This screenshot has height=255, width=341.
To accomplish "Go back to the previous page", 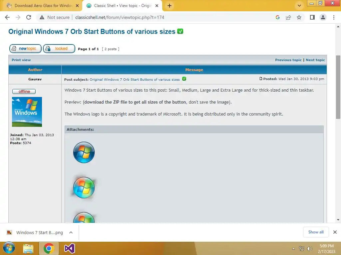I will point(7,17).
